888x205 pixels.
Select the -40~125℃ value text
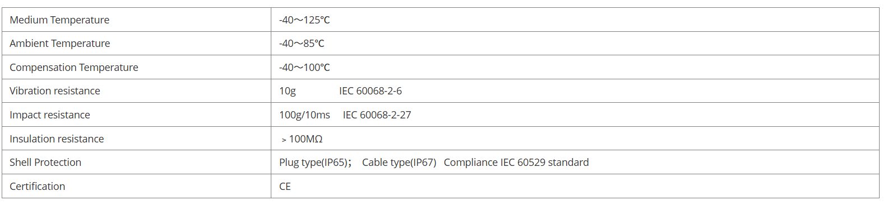point(304,20)
